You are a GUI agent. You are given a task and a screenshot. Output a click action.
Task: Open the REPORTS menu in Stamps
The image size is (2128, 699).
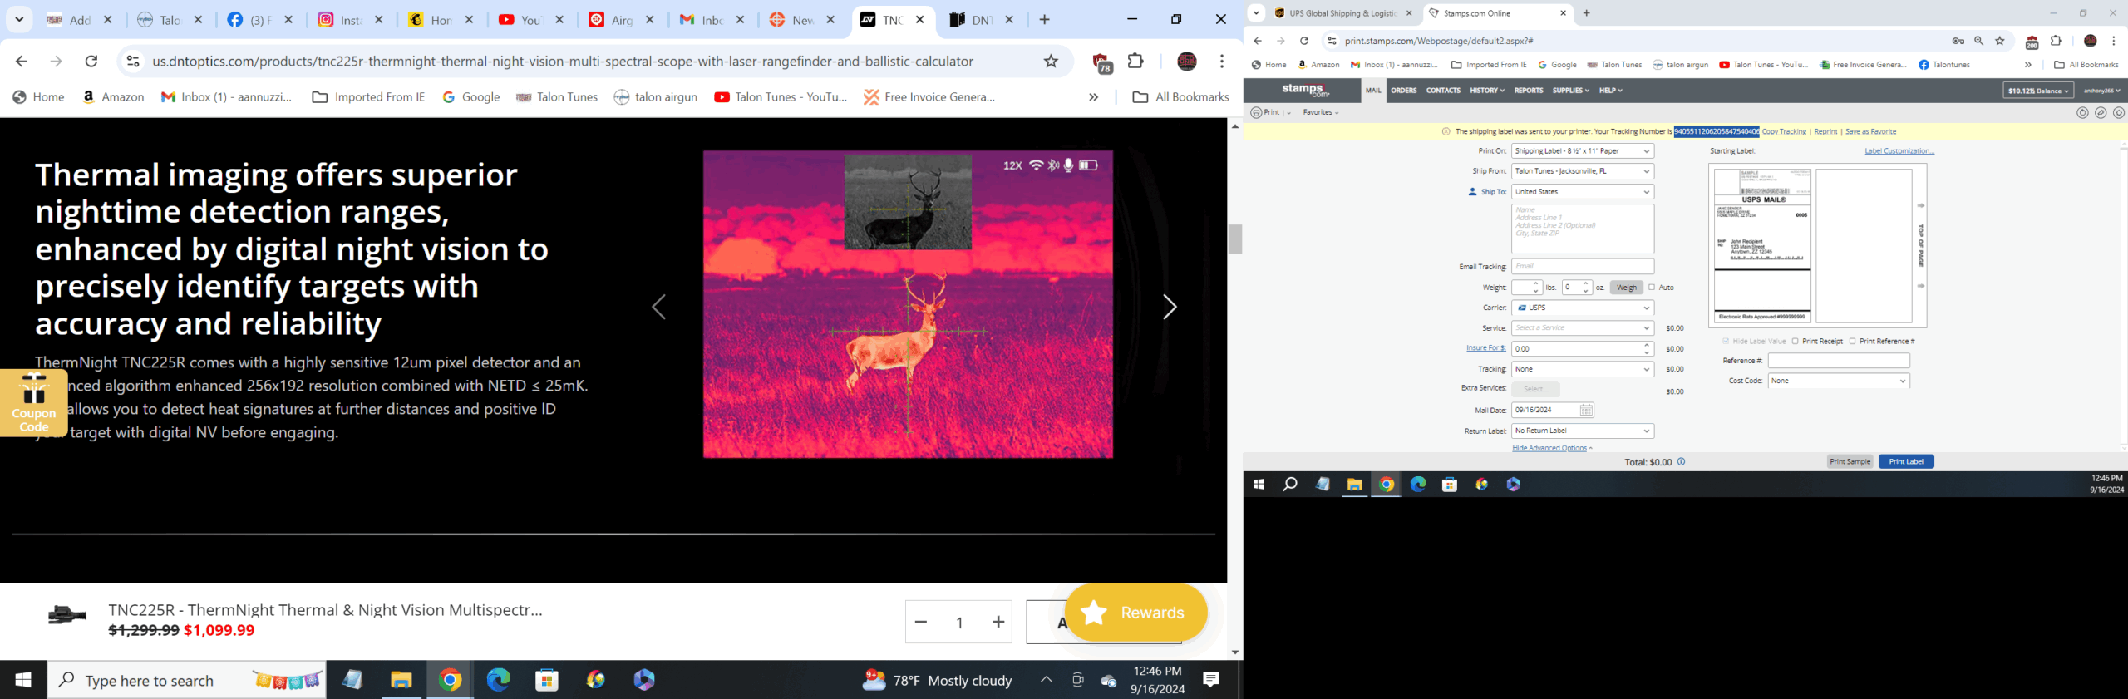pyautogui.click(x=1529, y=91)
